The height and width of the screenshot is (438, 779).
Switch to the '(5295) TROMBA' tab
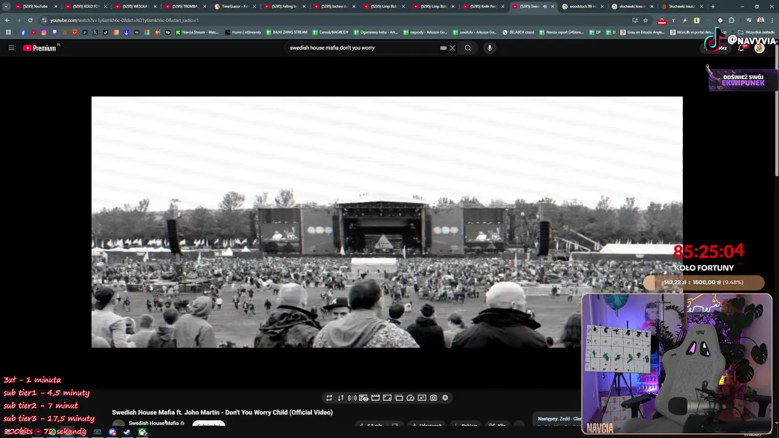click(x=185, y=7)
